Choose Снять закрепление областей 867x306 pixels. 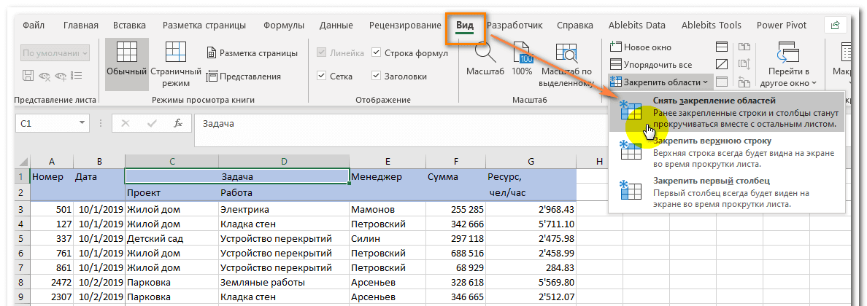[727, 112]
